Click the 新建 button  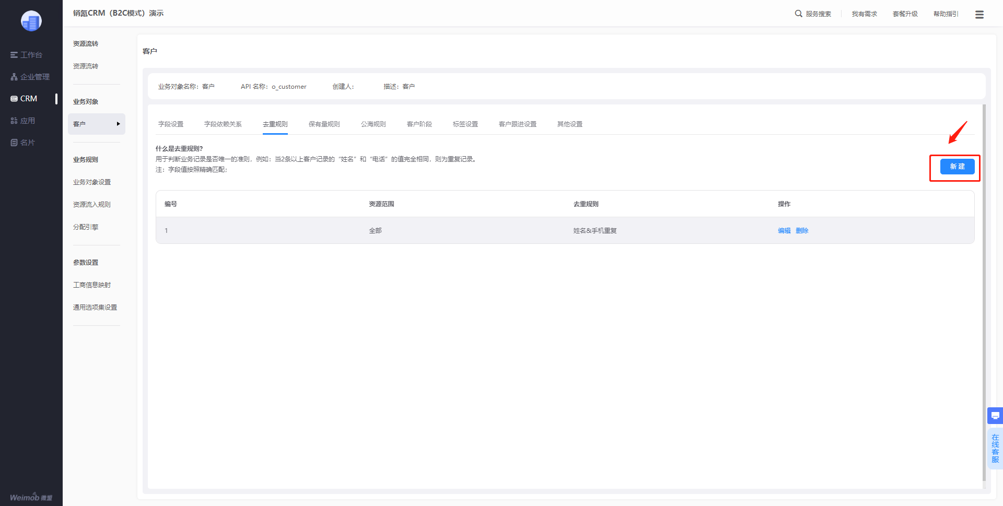[958, 167]
